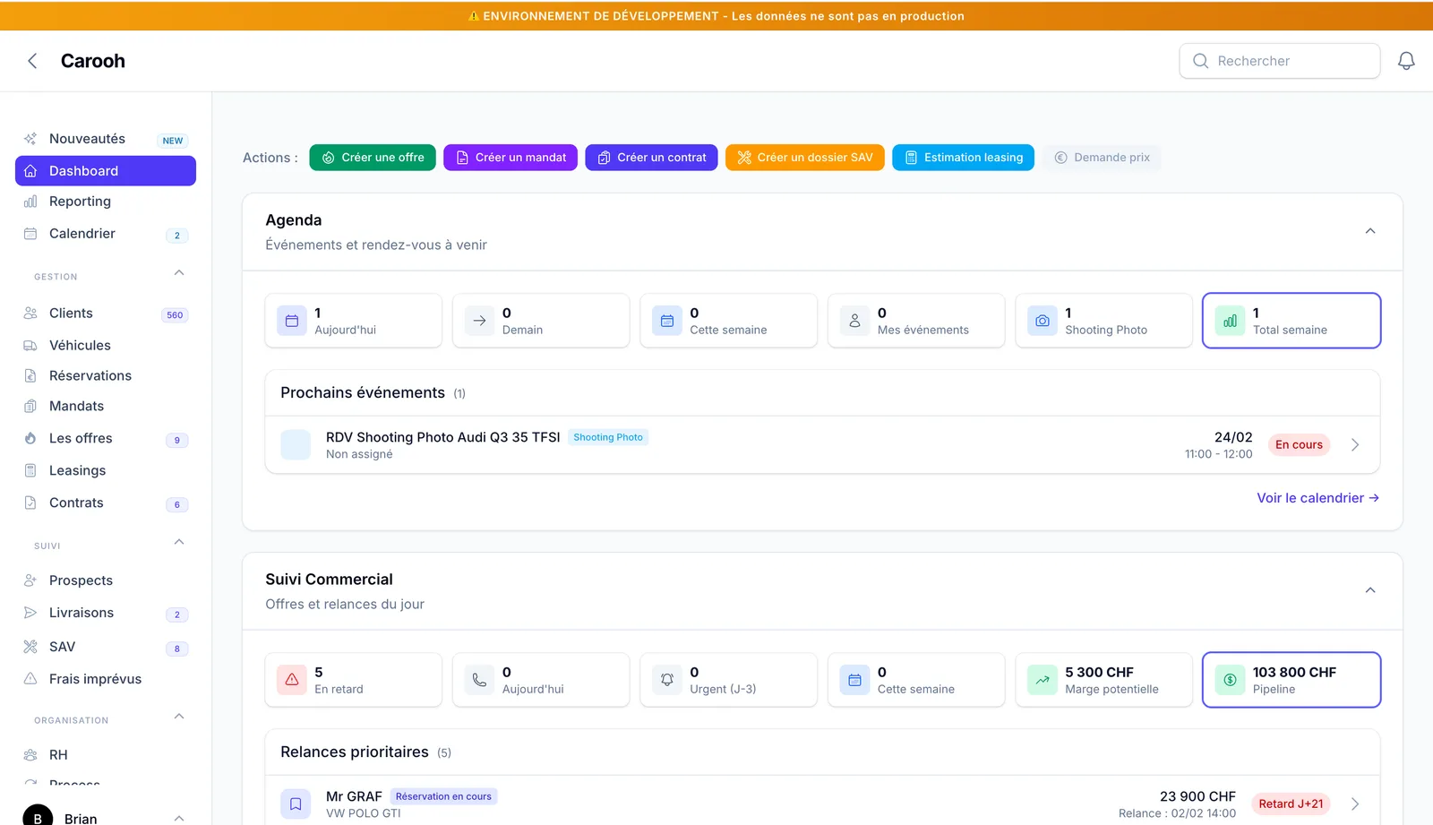Click the Créer un contrat button
The width and height of the screenshot is (1433, 825).
coord(651,158)
